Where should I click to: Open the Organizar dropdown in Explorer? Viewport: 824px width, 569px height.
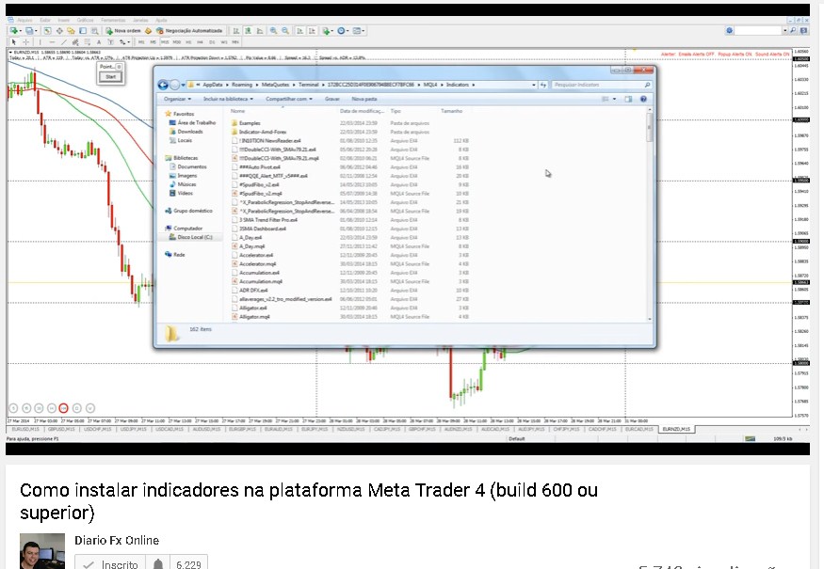177,99
